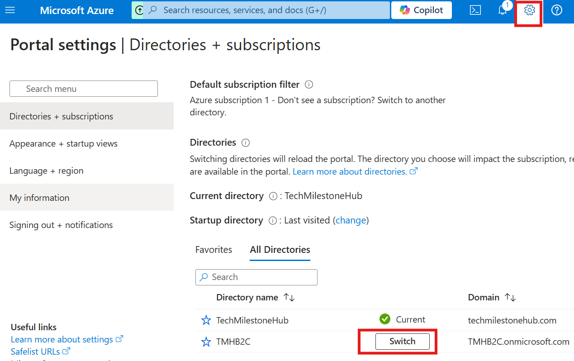Click info icon beside Current directory
Screen dimensions: 574x361
[x=273, y=196]
